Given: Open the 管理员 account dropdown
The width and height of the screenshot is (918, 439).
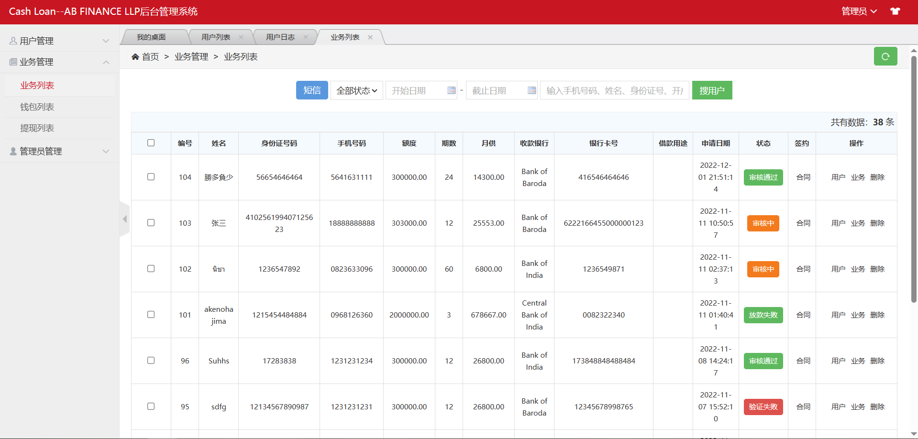Looking at the screenshot, I should pos(859,11).
